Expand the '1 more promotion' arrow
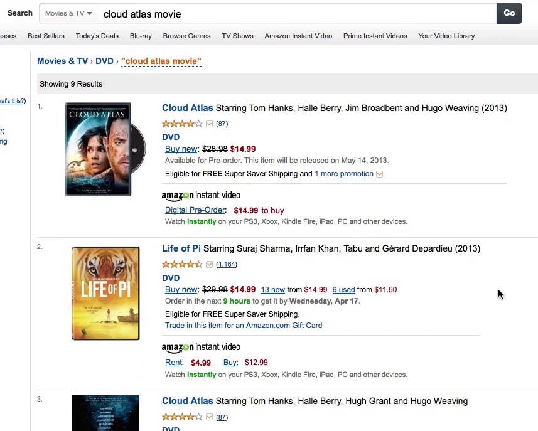Image resolution: width=538 pixels, height=431 pixels. click(x=379, y=174)
